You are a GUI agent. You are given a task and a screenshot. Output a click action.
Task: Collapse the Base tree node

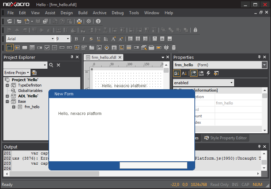pyautogui.click(x=7, y=101)
